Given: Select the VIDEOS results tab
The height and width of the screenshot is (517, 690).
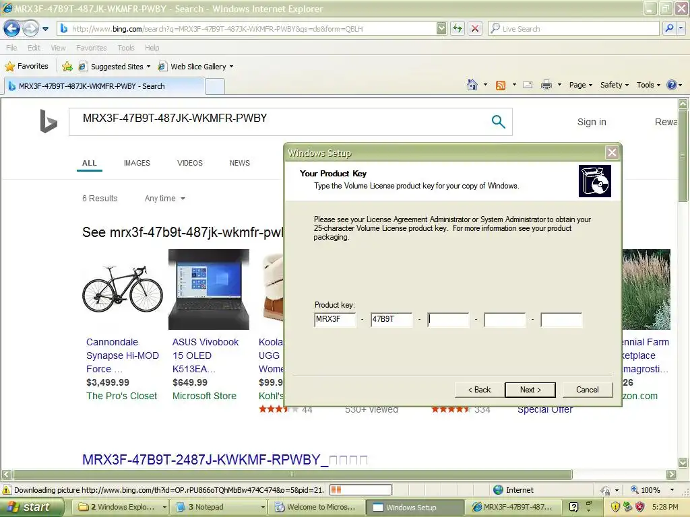Looking at the screenshot, I should tap(189, 163).
